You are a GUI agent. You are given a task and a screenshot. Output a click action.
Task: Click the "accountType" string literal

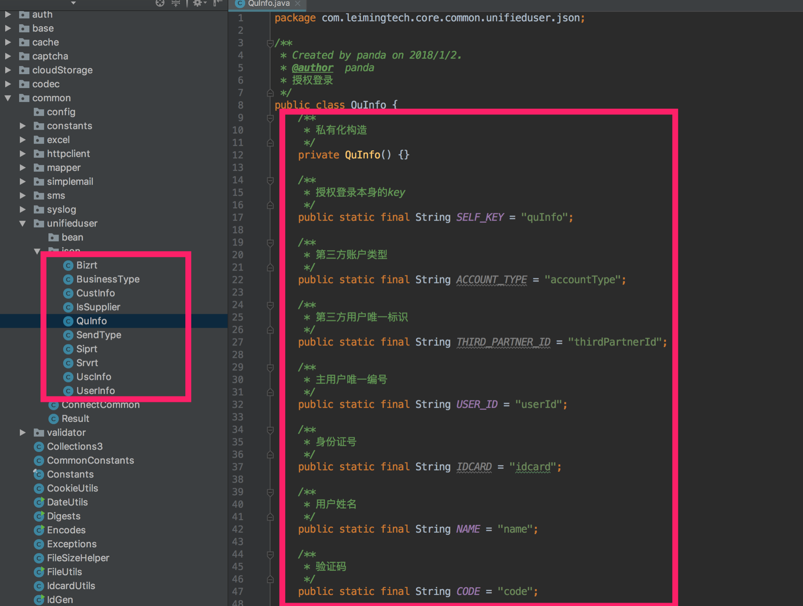tap(582, 280)
